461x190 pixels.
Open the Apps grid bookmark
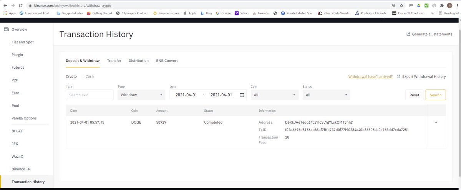coord(9,13)
